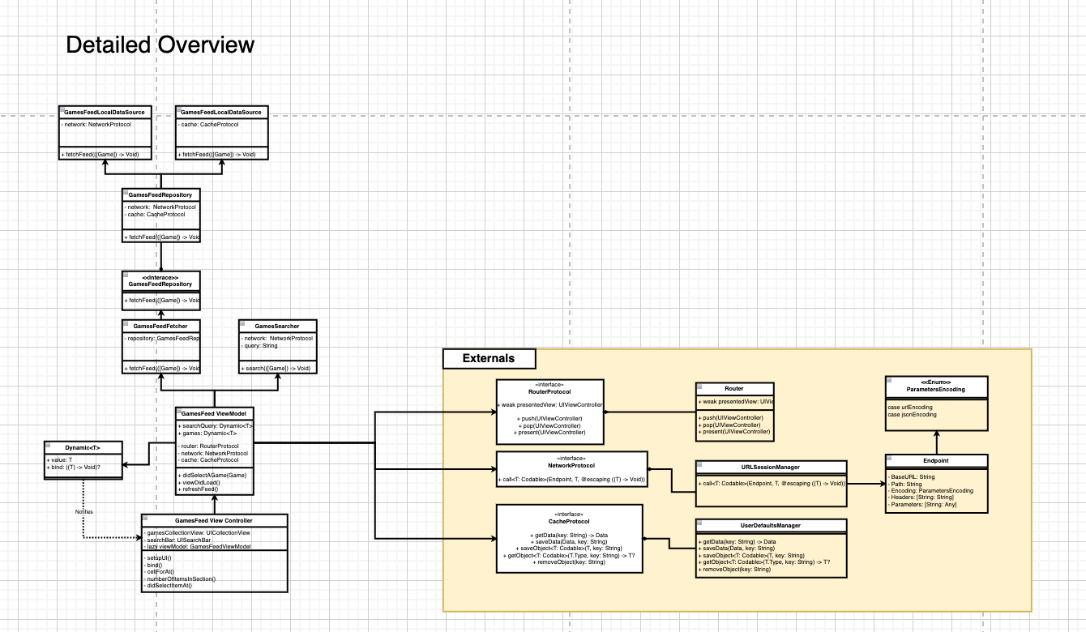Viewport: 1086px width, 632px height.
Task: Select the CacheProtocol interface box
Action: pos(569,538)
